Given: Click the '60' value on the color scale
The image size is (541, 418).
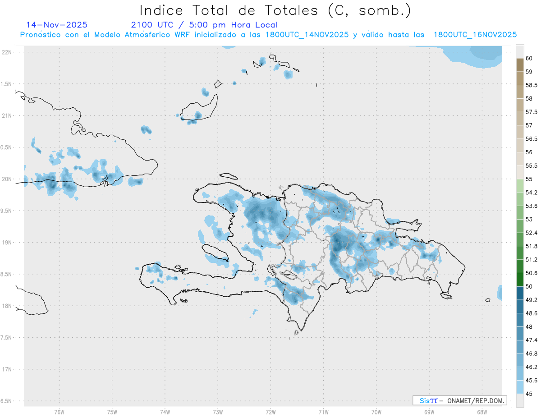Looking at the screenshot, I should (x=529, y=58).
